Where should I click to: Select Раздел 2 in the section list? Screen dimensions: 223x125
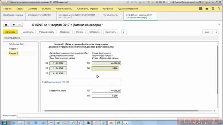[14, 53]
